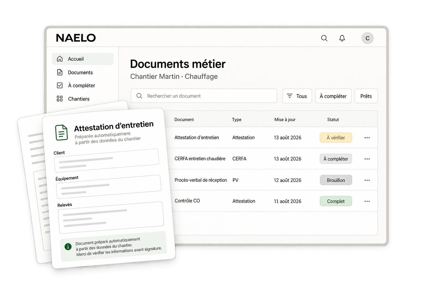This screenshot has width=422, height=281.
Task: Open more options for CERFA entretien chaudière row
Action: coord(367,159)
